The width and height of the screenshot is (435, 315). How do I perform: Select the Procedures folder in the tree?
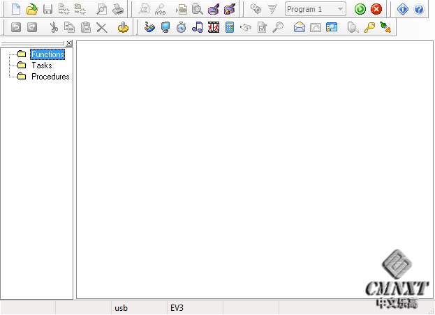[x=50, y=77]
